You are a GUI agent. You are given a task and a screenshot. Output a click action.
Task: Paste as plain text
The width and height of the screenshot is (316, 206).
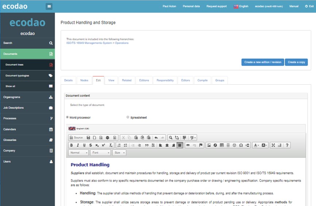pos(142,138)
